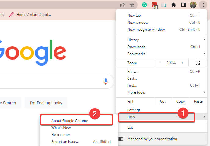Toggle fullscreen mode icon in Zoom row
The height and width of the screenshot is (146, 210).
pyautogui.click(x=198, y=63)
